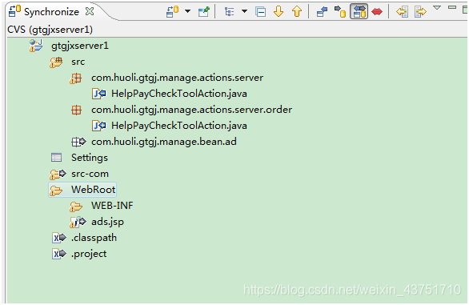
Task: Switch to Outgoing mode
Action: point(340,12)
